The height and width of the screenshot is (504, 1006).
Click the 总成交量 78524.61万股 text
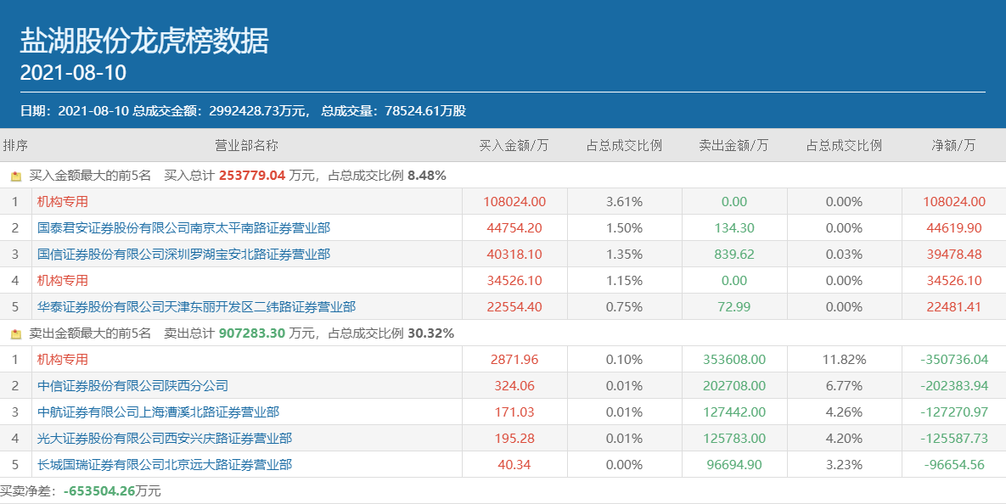tap(393, 110)
